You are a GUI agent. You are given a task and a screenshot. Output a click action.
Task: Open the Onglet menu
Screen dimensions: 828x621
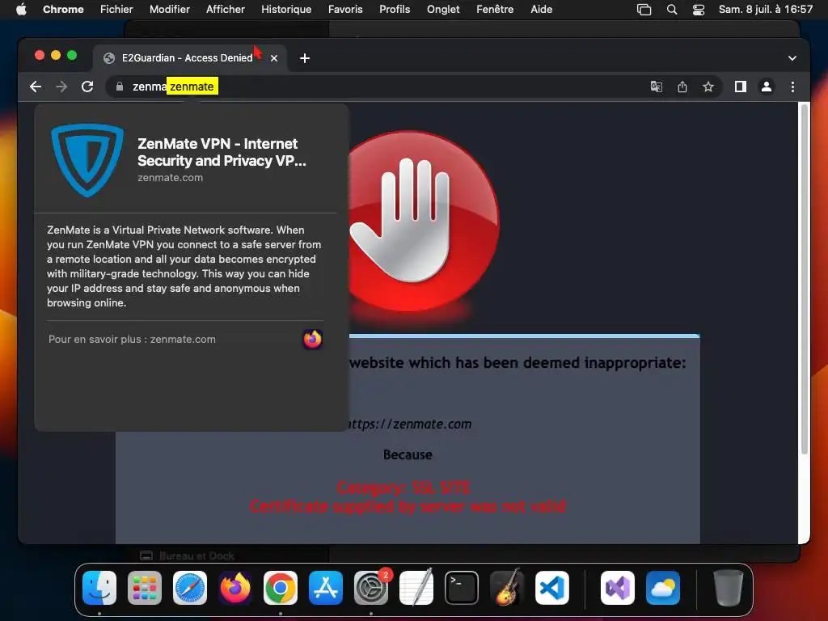point(443,9)
